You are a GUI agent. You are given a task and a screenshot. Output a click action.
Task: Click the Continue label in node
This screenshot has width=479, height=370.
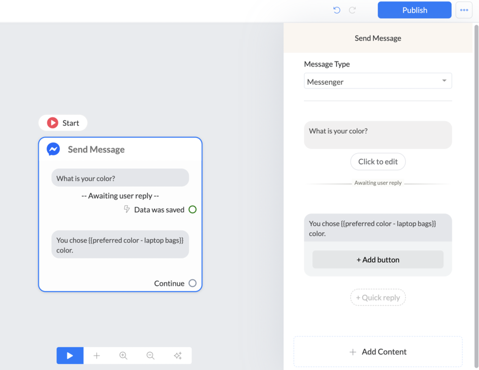(169, 283)
